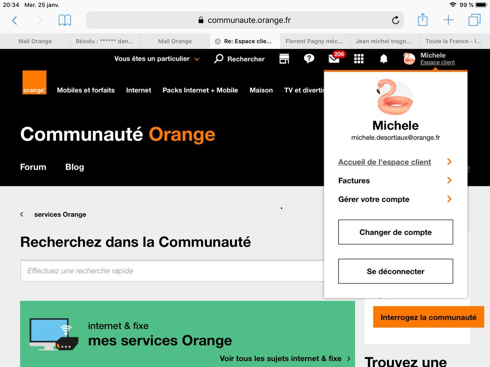
Task: Go to Blog section
Action: coord(75,167)
